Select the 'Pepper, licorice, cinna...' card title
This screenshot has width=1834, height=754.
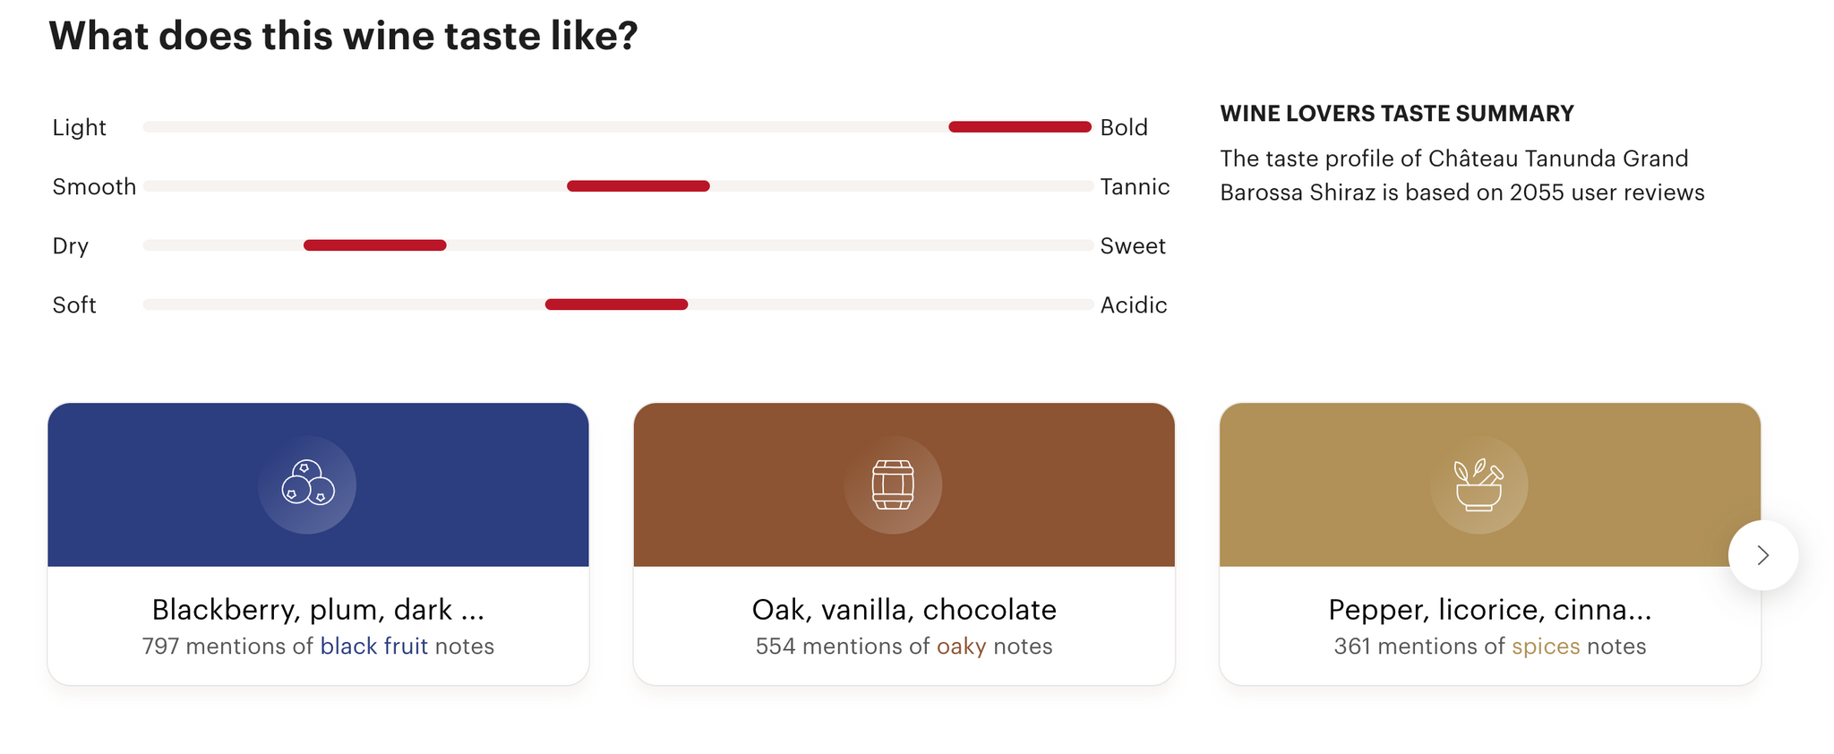click(1490, 609)
